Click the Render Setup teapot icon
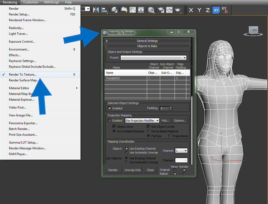The height and width of the screenshot is (204, 268). [161, 10]
